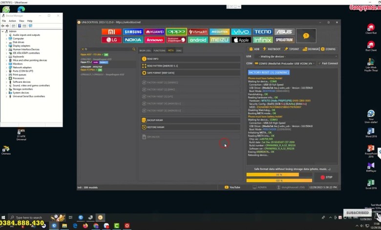Screen dimensions: 381x230
Task: Enable the Fast Connect checkbox
Action: coord(320,63)
